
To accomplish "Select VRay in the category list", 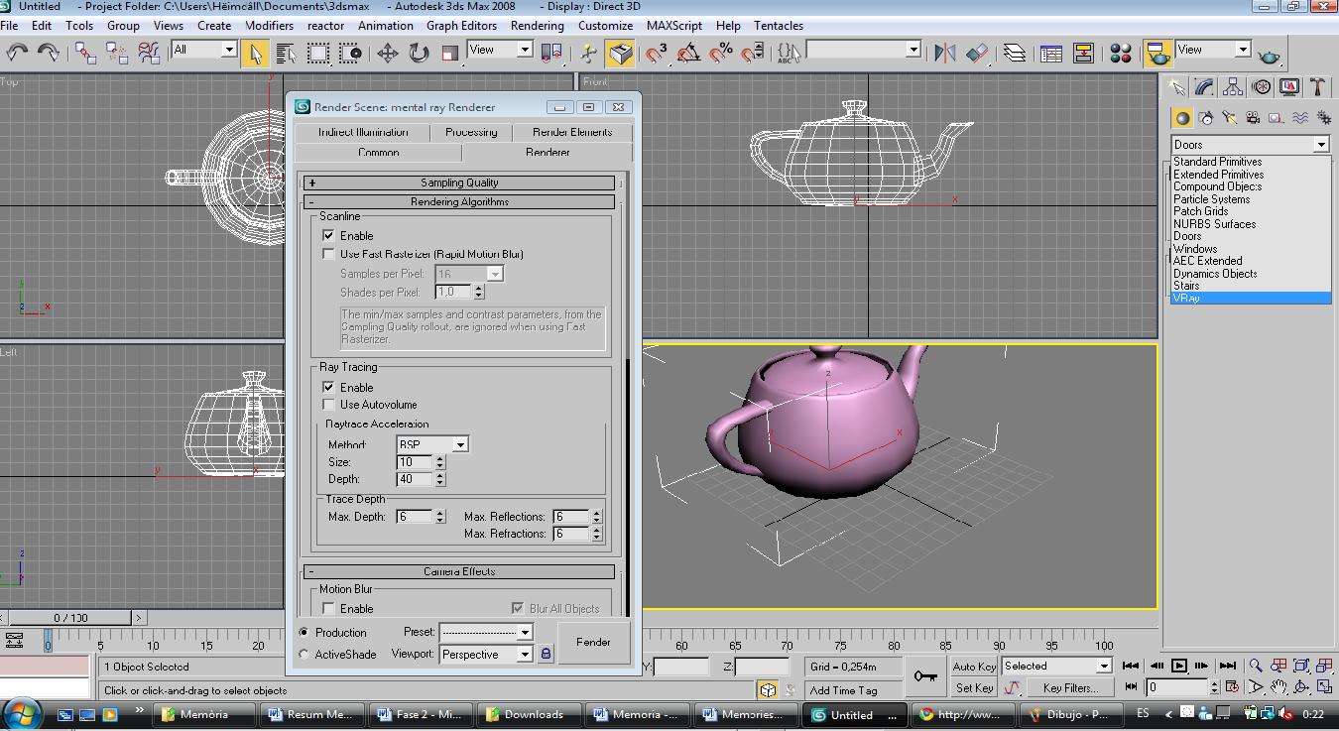I will pyautogui.click(x=1250, y=298).
